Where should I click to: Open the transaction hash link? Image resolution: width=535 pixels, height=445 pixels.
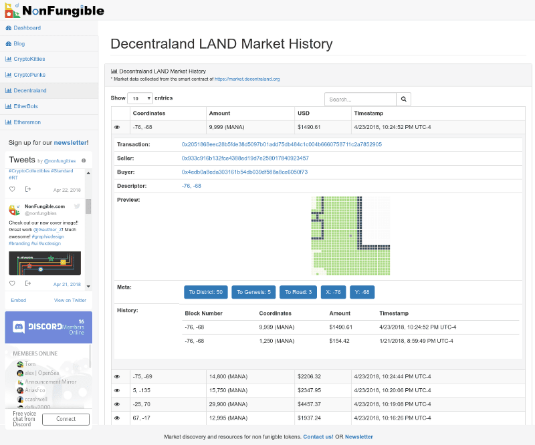[x=282, y=144]
